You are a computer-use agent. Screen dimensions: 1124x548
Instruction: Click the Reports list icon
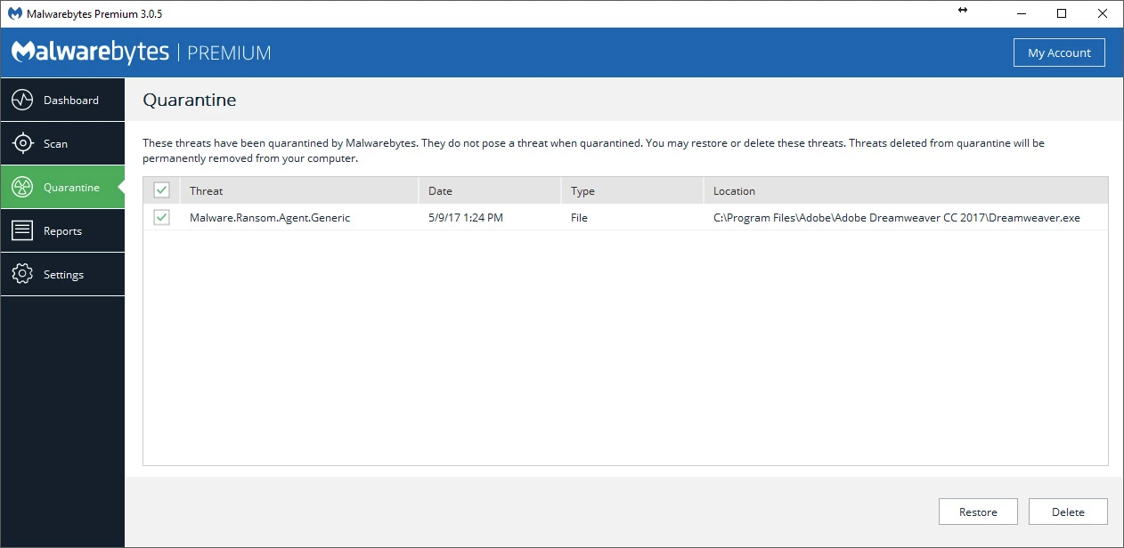click(x=22, y=230)
